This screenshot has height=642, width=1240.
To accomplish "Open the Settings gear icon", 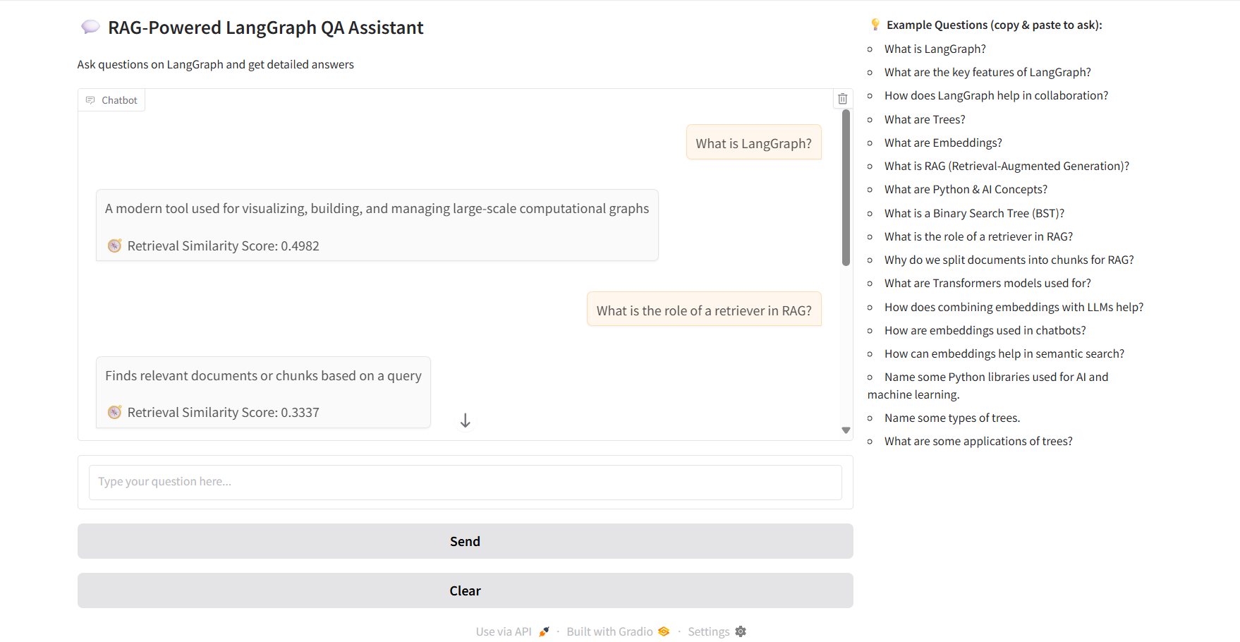I will click(741, 631).
